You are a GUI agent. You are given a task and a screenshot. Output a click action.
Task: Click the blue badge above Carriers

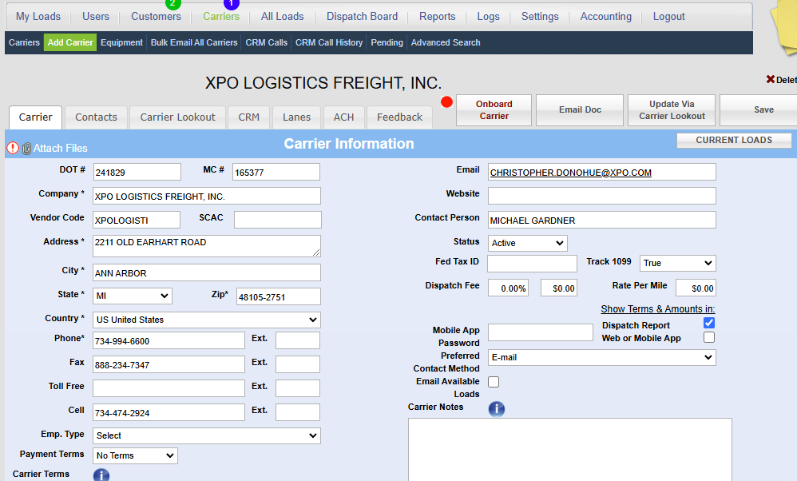pyautogui.click(x=231, y=3)
